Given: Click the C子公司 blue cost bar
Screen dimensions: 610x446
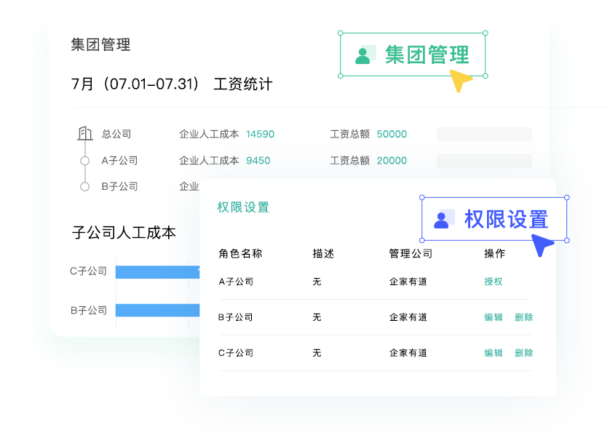Looking at the screenshot, I should click(x=157, y=272).
